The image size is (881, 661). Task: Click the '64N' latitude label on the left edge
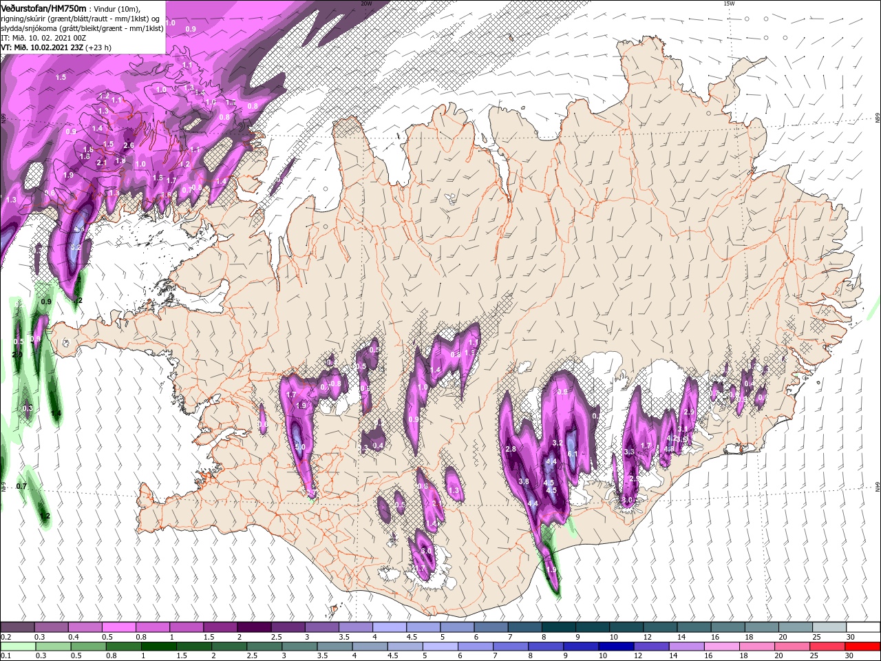(3, 486)
